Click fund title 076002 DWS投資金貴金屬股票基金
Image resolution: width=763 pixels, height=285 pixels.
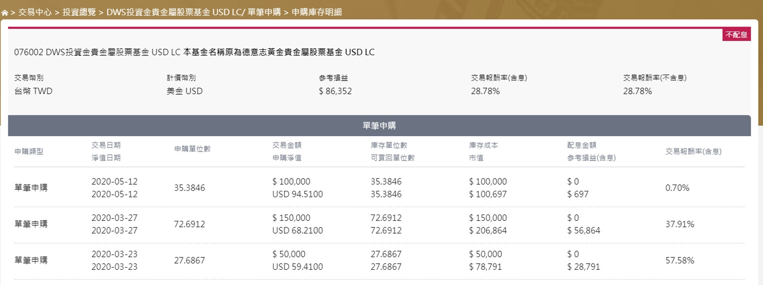195,52
